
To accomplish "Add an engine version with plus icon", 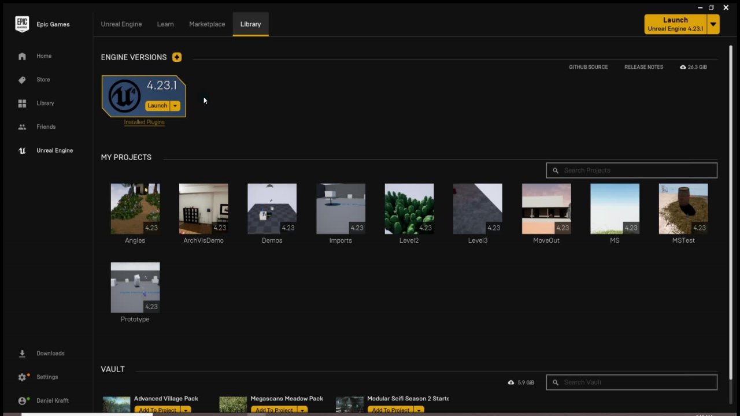I will coord(177,57).
